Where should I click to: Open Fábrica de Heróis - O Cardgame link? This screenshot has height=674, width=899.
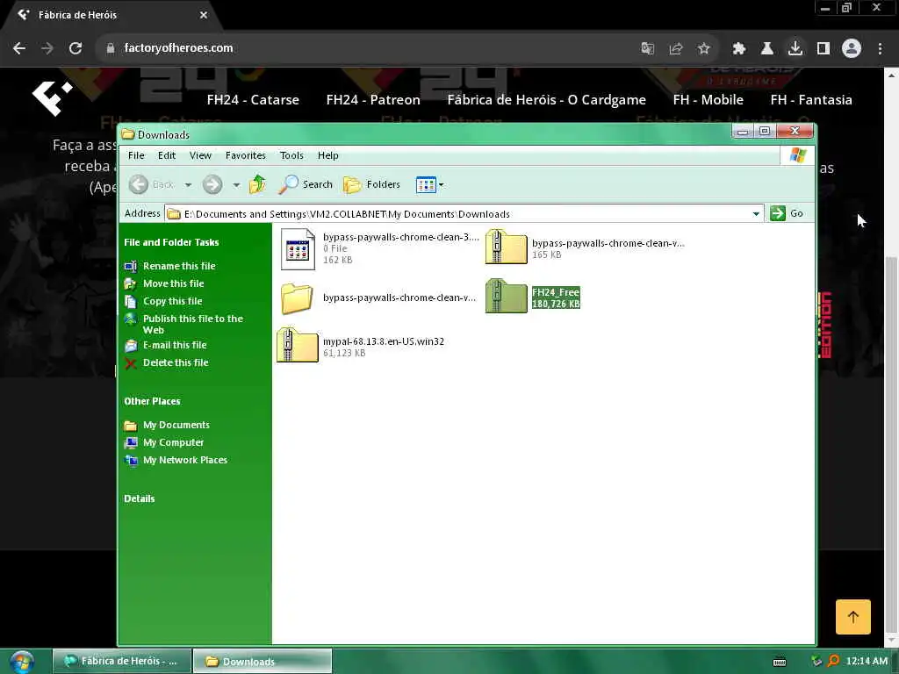pyautogui.click(x=546, y=100)
